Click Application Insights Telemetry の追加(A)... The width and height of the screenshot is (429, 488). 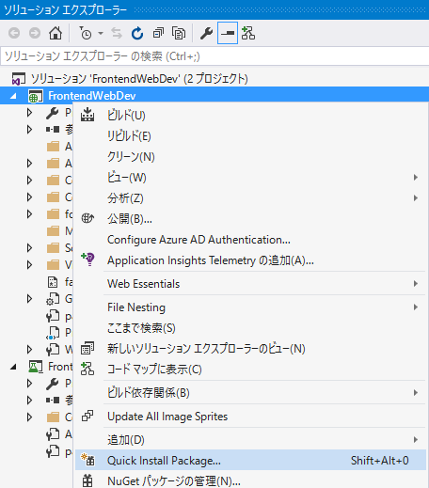click(250, 260)
